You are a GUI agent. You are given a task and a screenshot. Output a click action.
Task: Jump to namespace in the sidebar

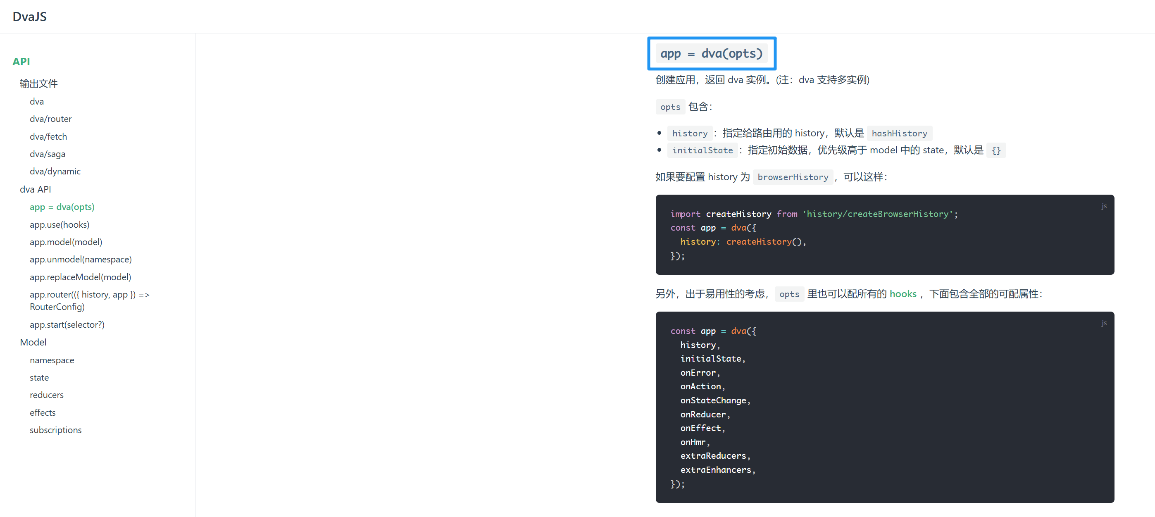52,360
